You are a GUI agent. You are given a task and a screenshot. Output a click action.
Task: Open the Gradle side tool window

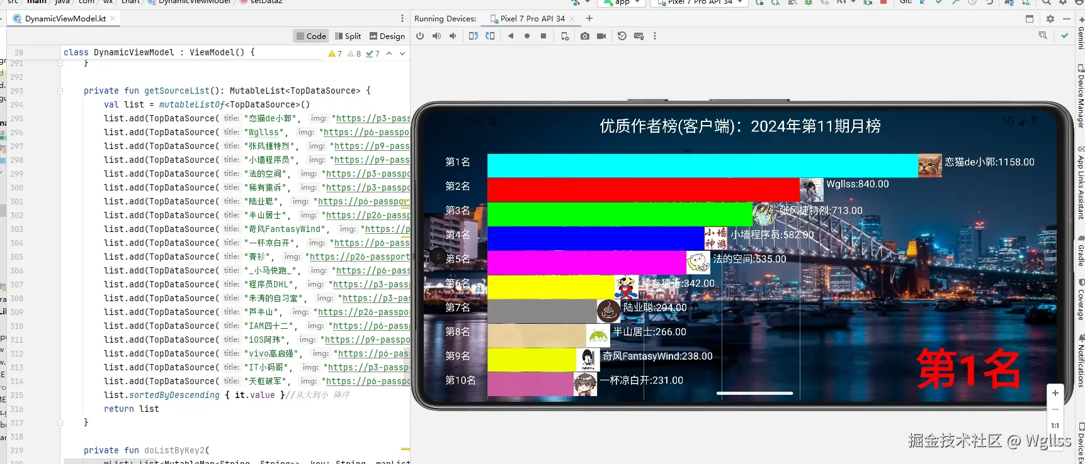pyautogui.click(x=1081, y=251)
